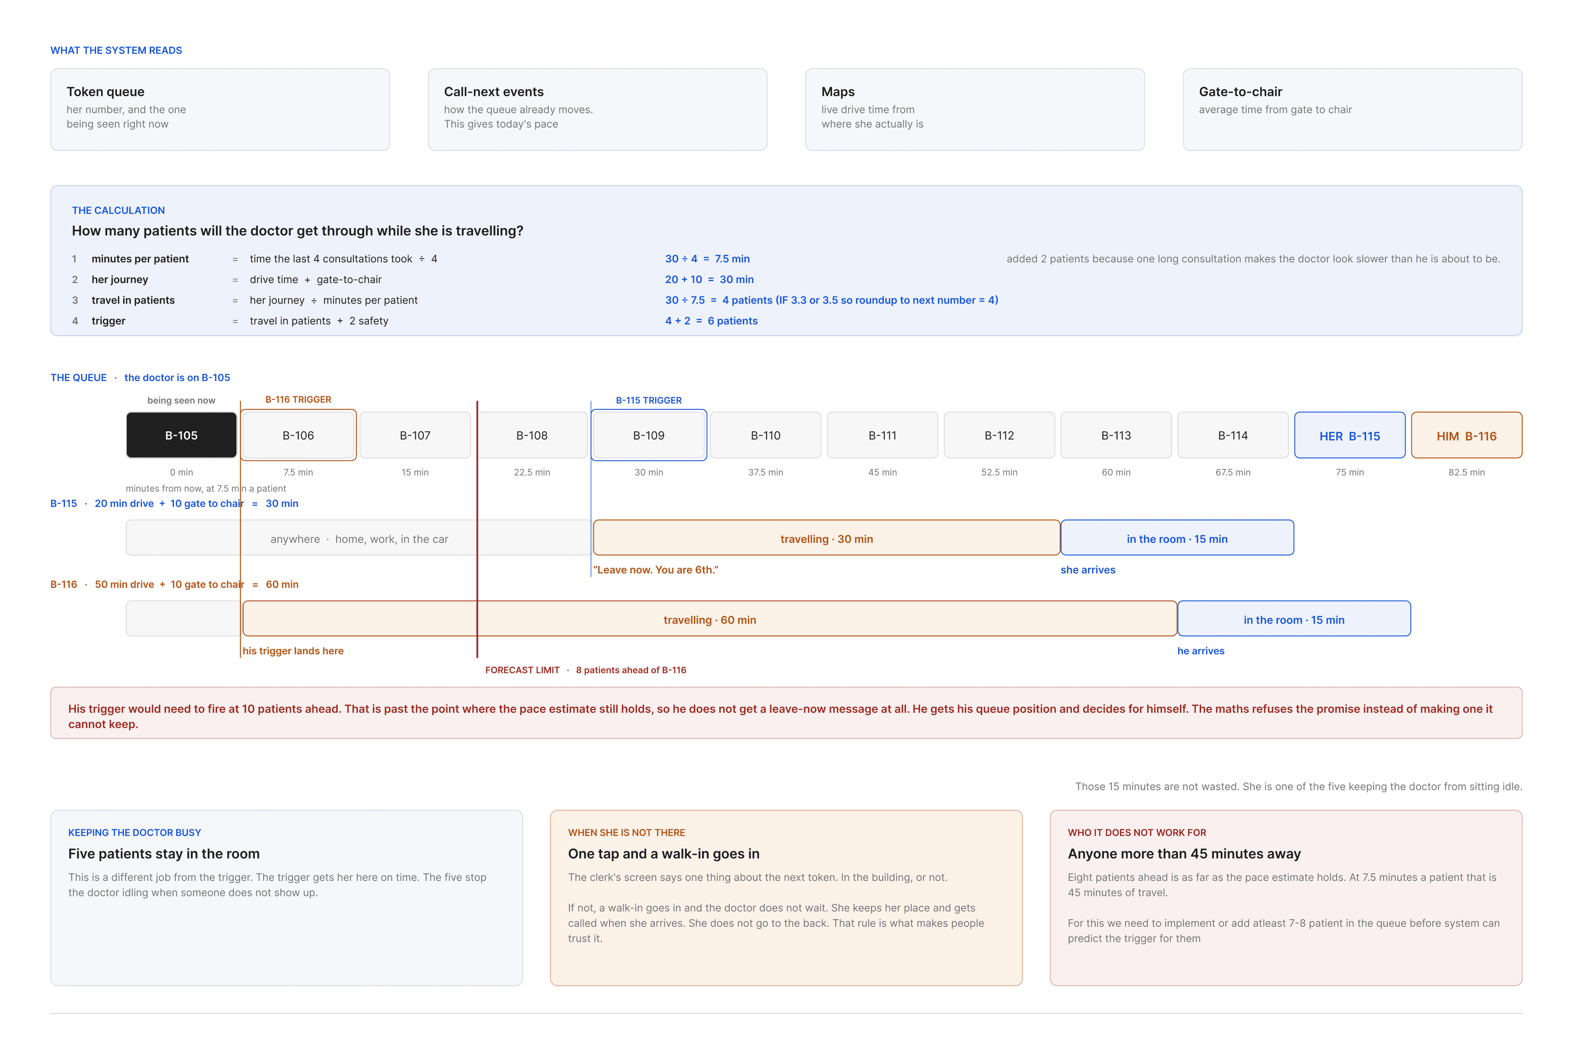Select queue token B-112
This screenshot has height=1057, width=1573.
click(x=999, y=436)
